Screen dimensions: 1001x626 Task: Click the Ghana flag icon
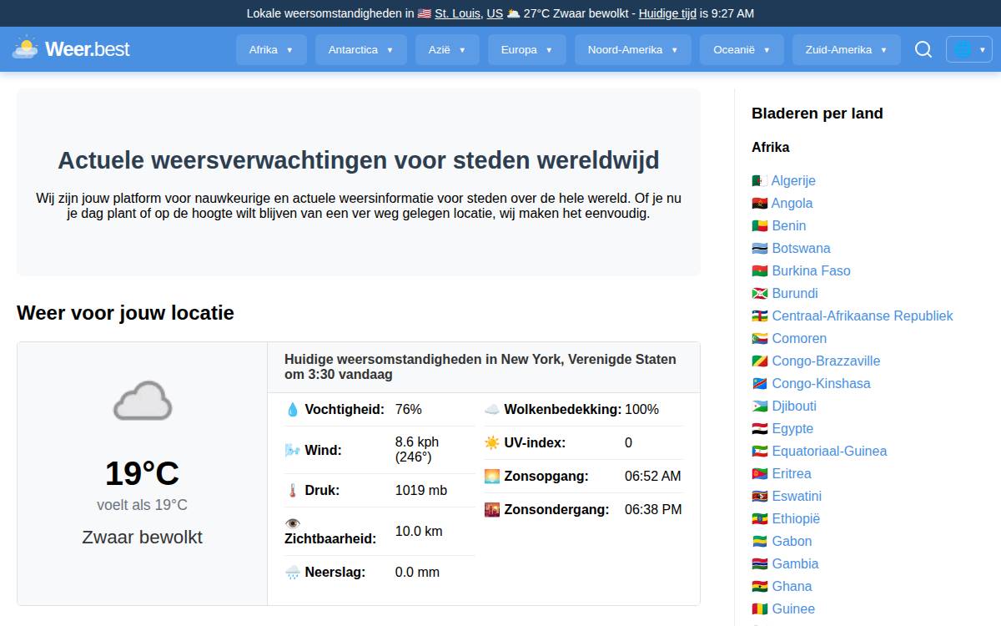759,587
